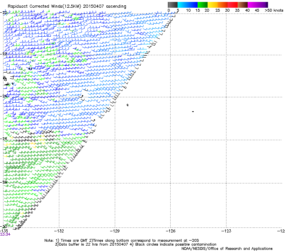The image size is (285, 251).
Task: Pick the red 30-35 knots color segment
Action: click(233, 5)
